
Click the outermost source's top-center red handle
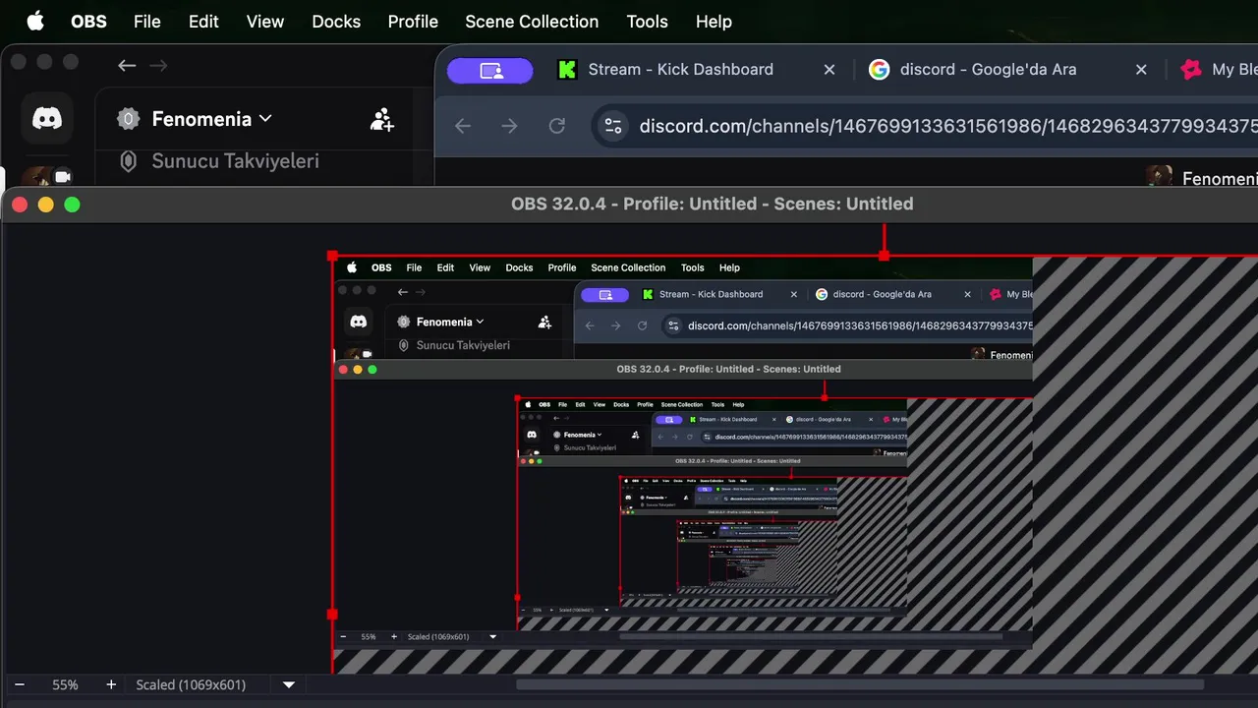885,256
